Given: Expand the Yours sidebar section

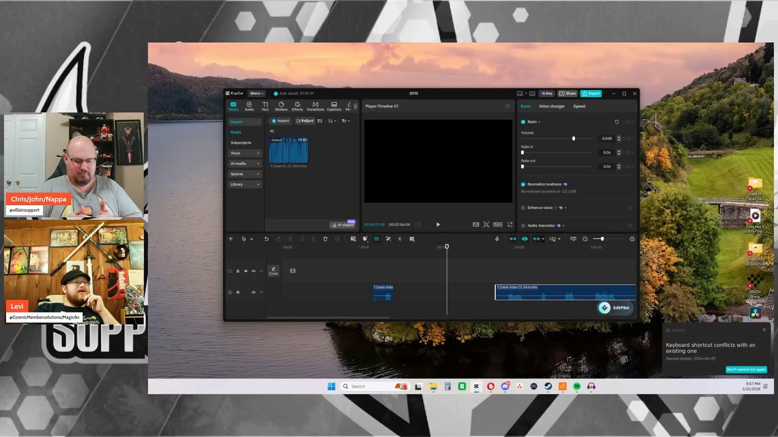Looking at the screenshot, I should pyautogui.click(x=245, y=153).
